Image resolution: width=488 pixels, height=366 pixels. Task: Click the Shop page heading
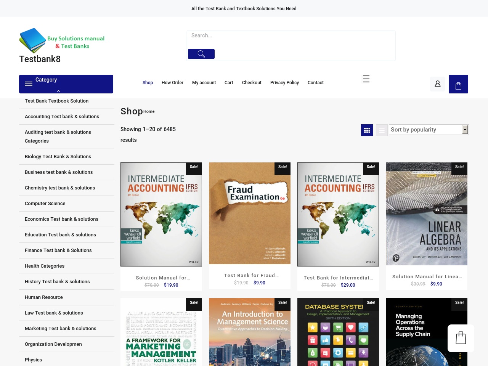tap(132, 111)
